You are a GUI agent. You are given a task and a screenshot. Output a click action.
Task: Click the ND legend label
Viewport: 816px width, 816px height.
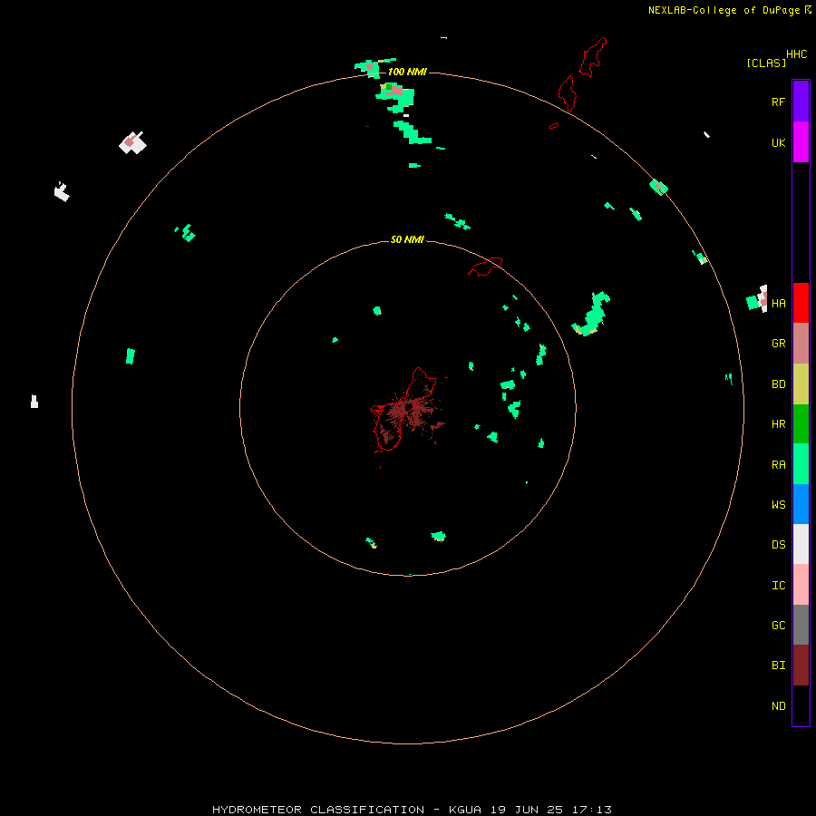coord(778,706)
